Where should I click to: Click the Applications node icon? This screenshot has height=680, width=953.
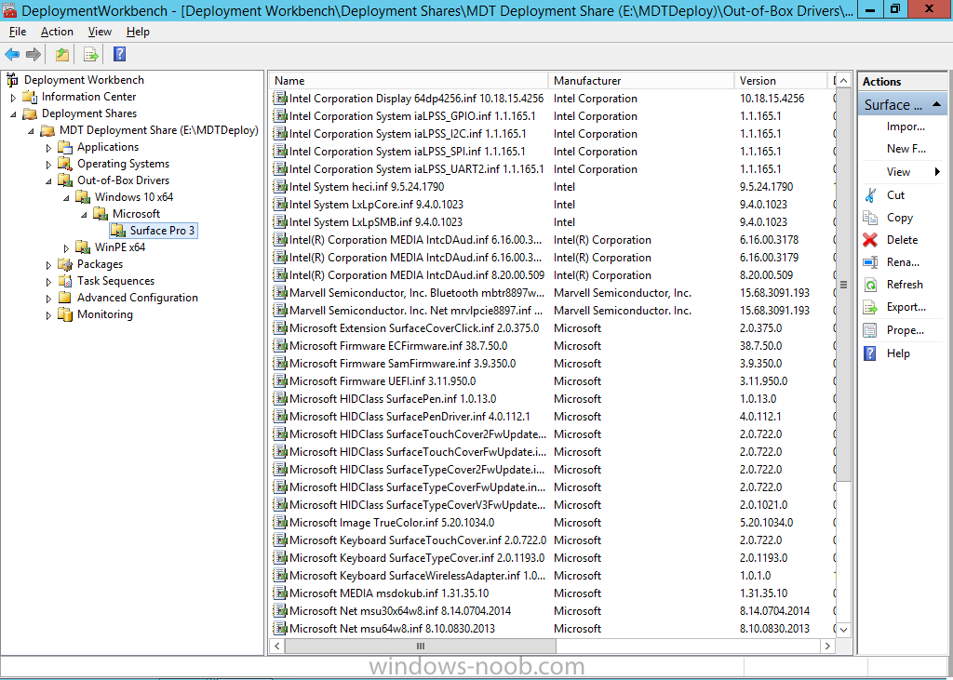tap(65, 147)
